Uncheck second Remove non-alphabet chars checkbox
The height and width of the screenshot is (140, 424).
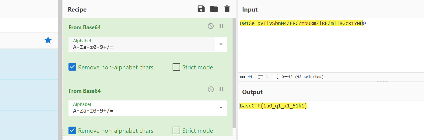click(x=72, y=131)
